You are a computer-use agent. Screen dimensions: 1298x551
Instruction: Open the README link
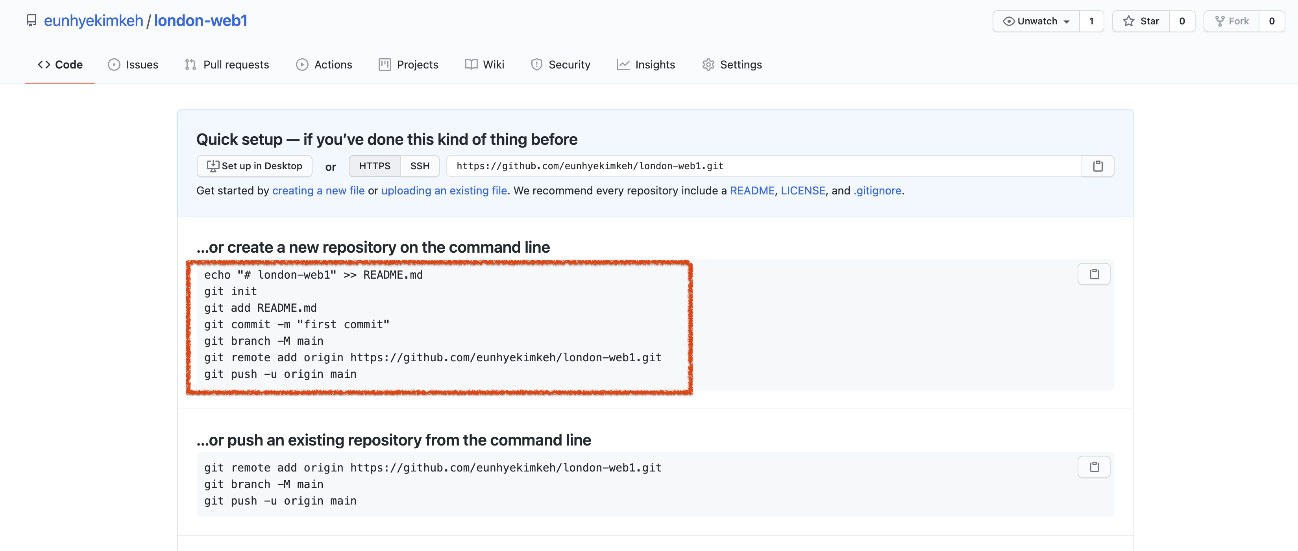(x=752, y=190)
